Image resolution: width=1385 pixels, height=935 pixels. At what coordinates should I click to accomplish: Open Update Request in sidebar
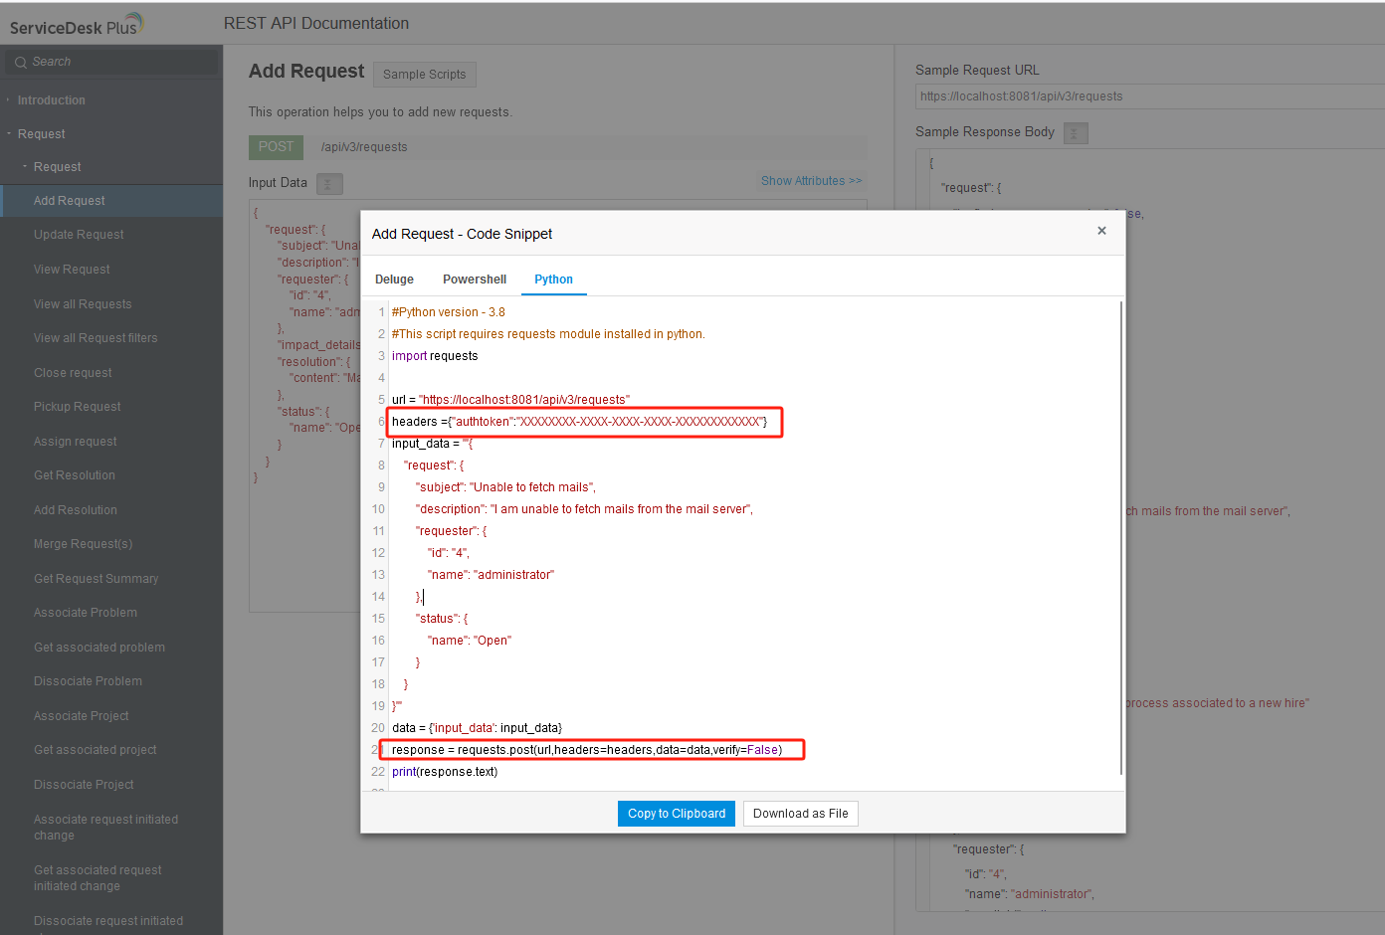[79, 235]
